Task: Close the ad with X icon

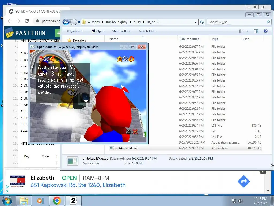Action: (7, 191)
